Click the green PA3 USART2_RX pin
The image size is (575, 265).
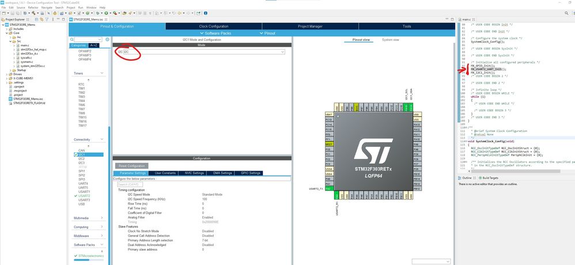(336, 195)
